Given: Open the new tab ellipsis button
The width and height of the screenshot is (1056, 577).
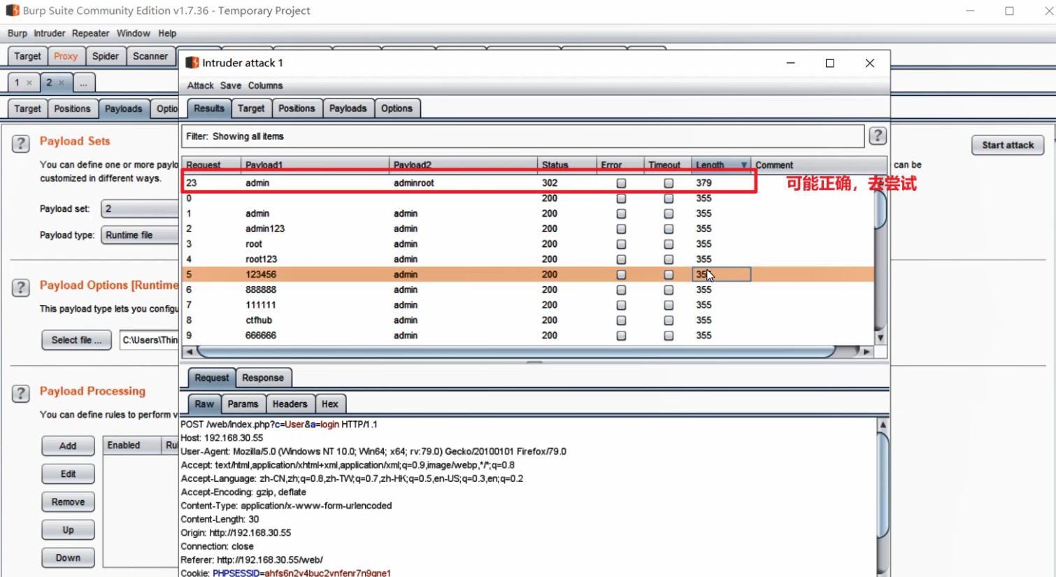Looking at the screenshot, I should [x=83, y=83].
